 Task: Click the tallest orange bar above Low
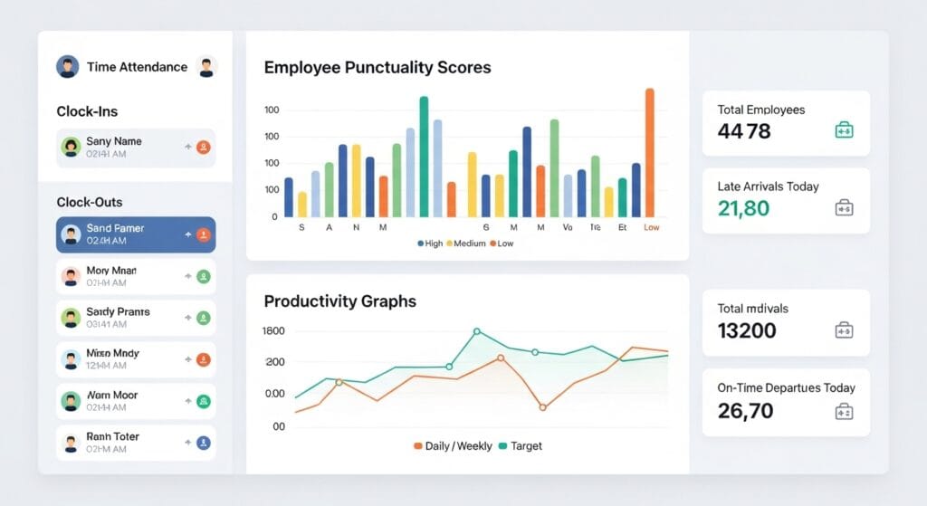pos(649,152)
